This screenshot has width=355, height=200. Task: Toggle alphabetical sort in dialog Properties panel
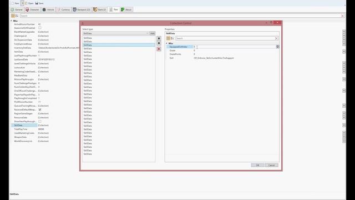tap(173, 38)
